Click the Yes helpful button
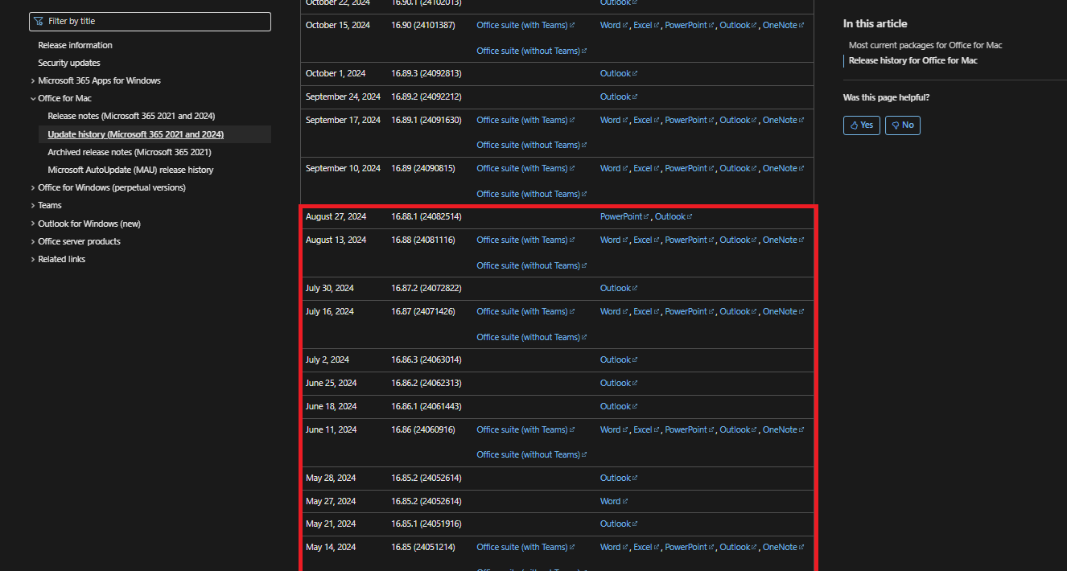Screen dimensions: 1067x571 [x=862, y=125]
